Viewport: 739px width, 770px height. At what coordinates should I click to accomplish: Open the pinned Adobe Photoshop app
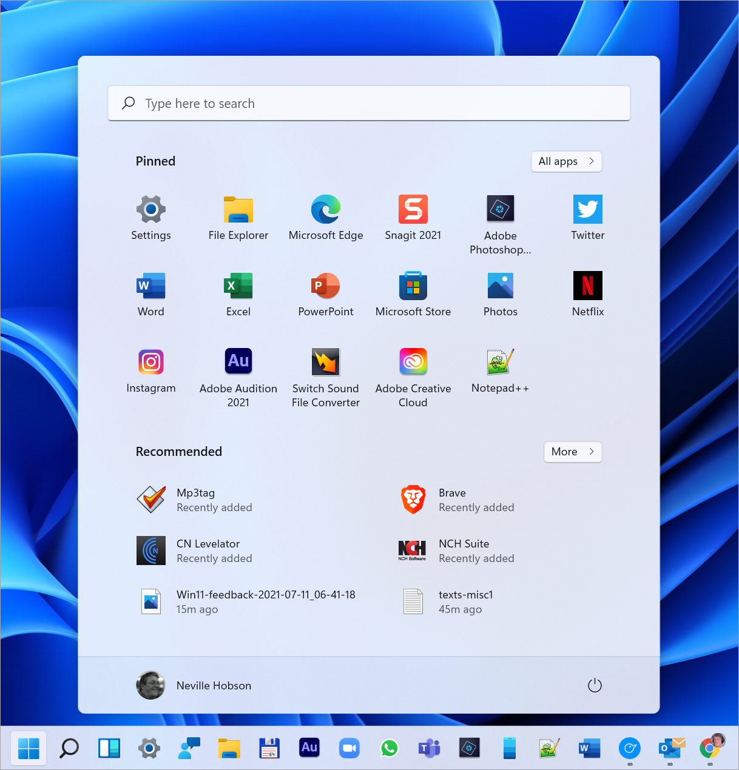click(x=501, y=225)
